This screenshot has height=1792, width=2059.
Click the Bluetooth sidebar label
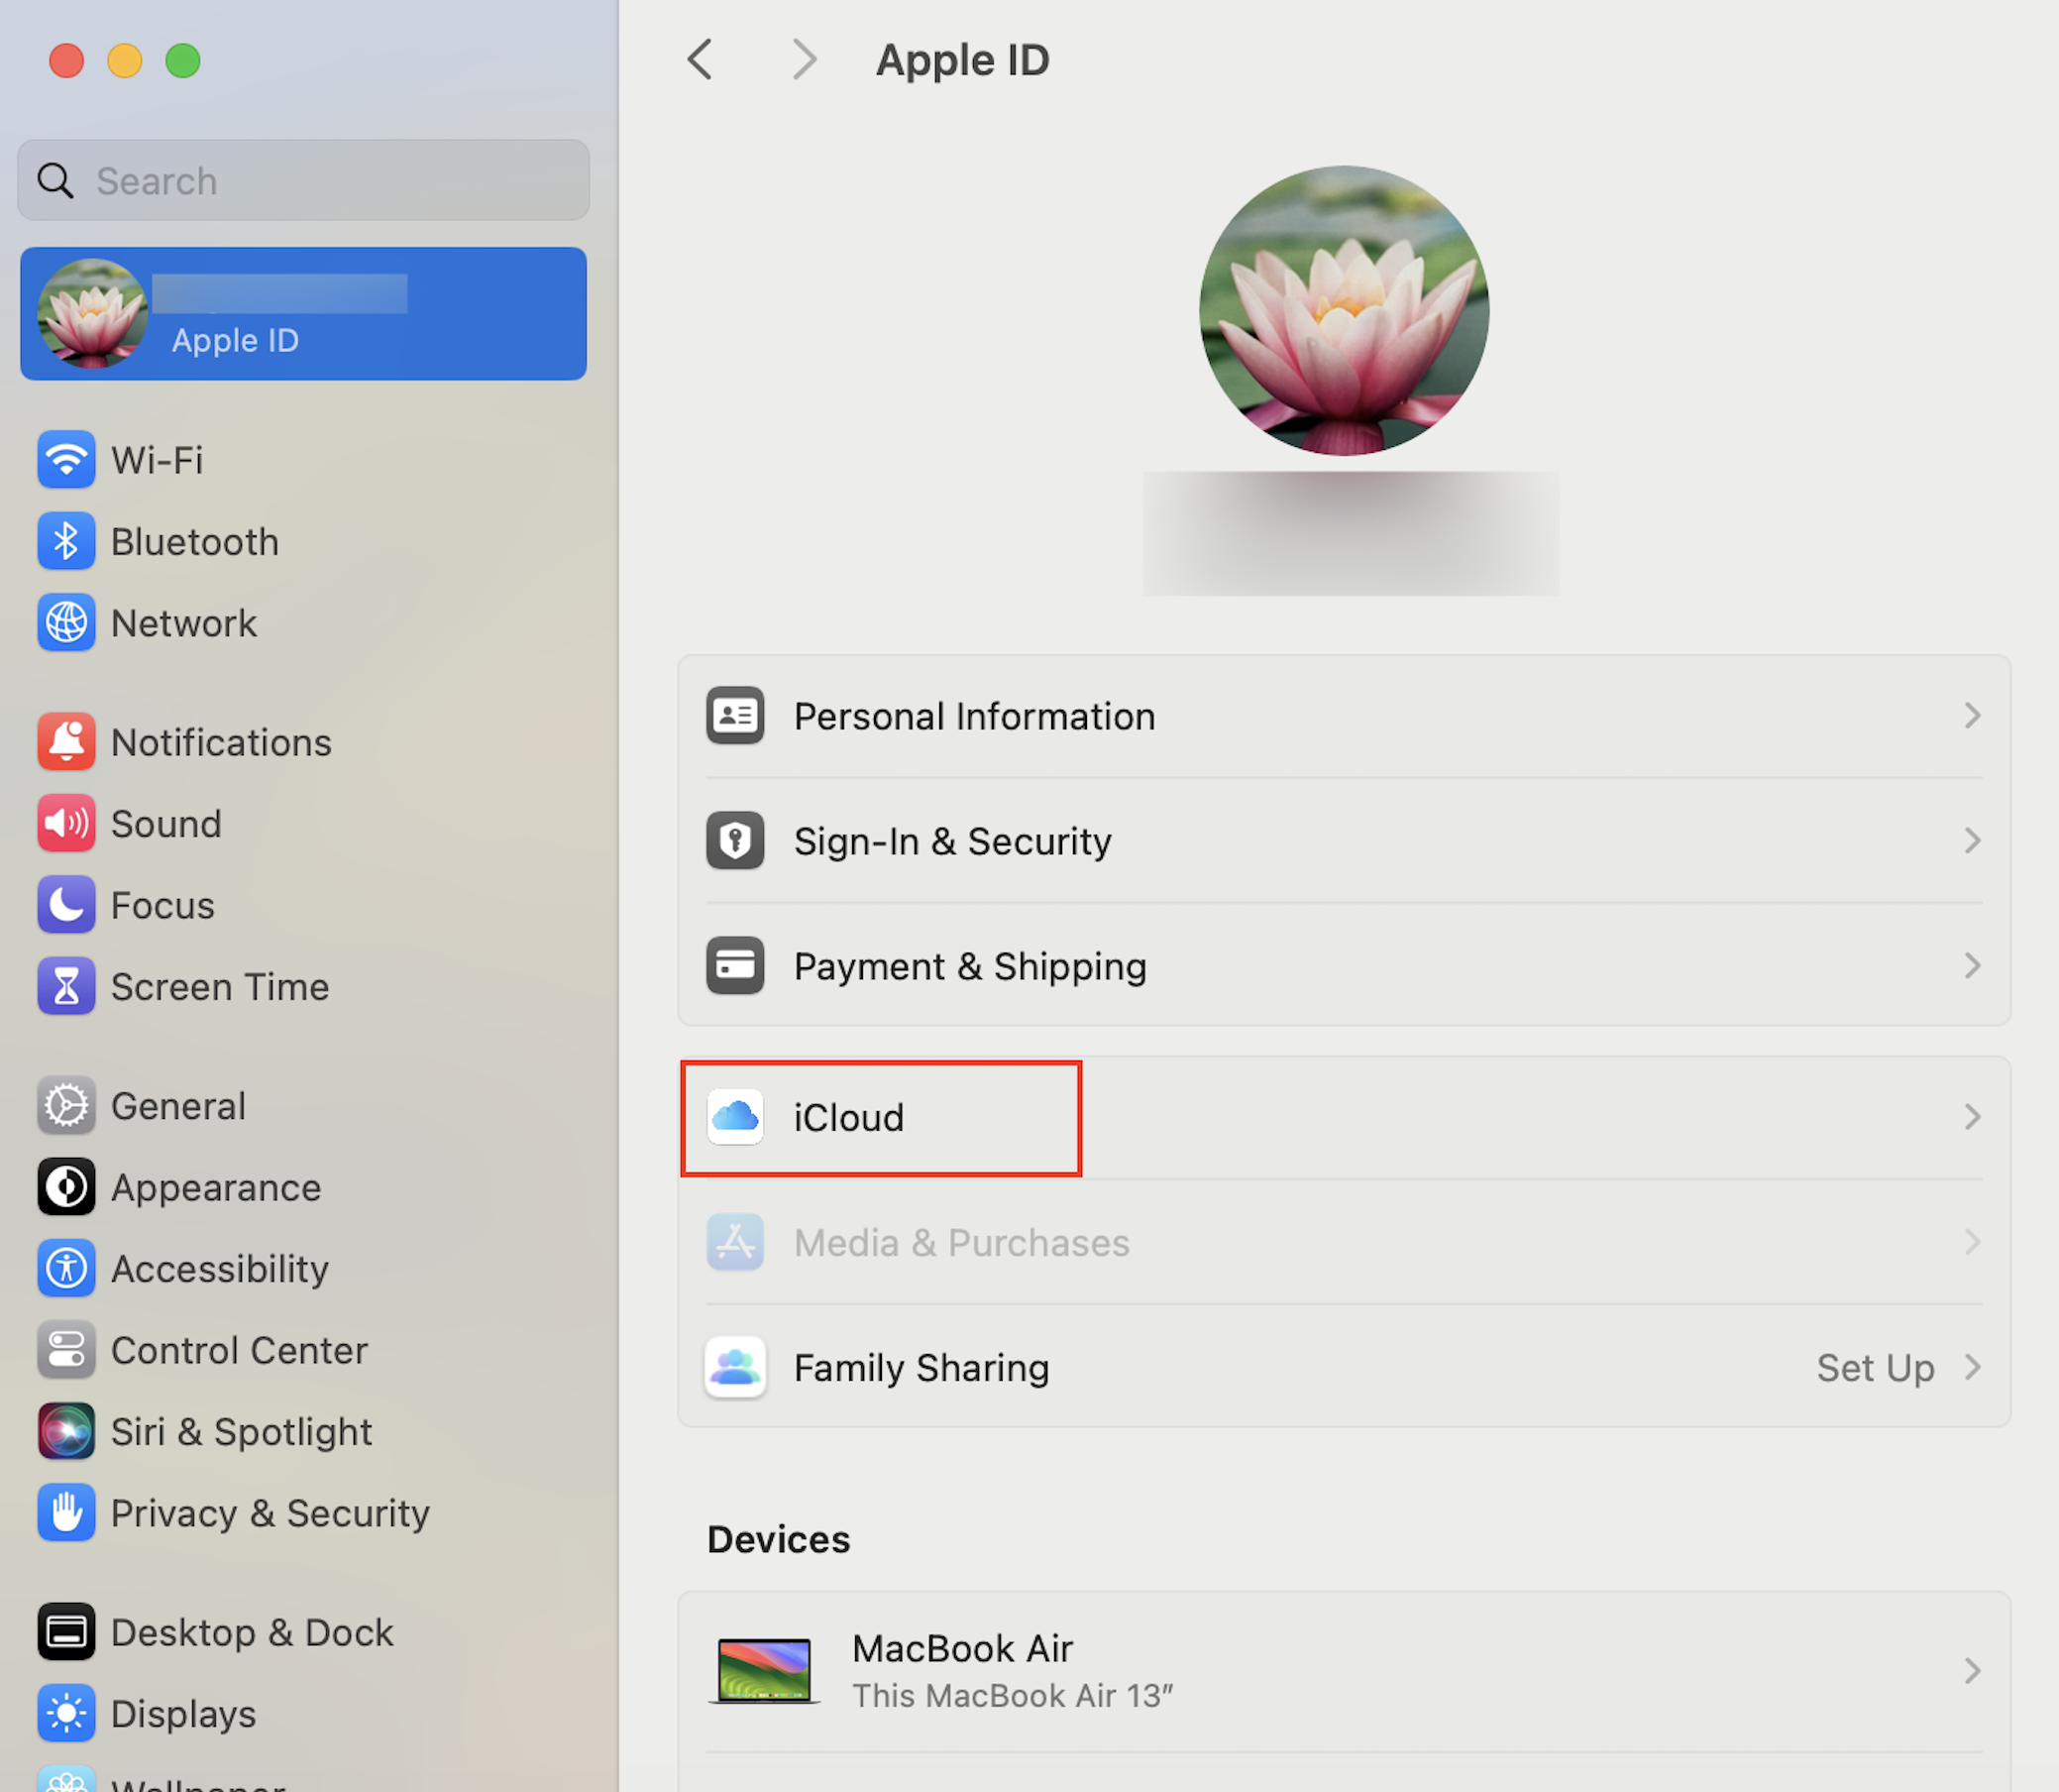pyautogui.click(x=195, y=541)
